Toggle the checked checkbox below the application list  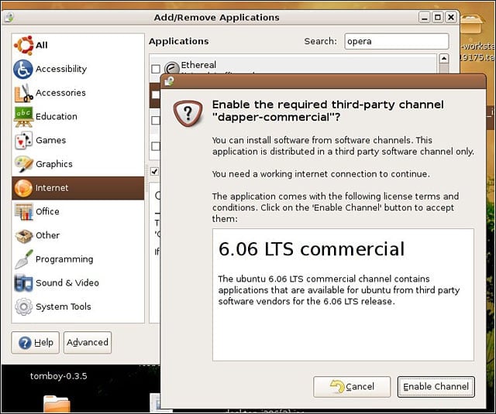click(x=154, y=171)
